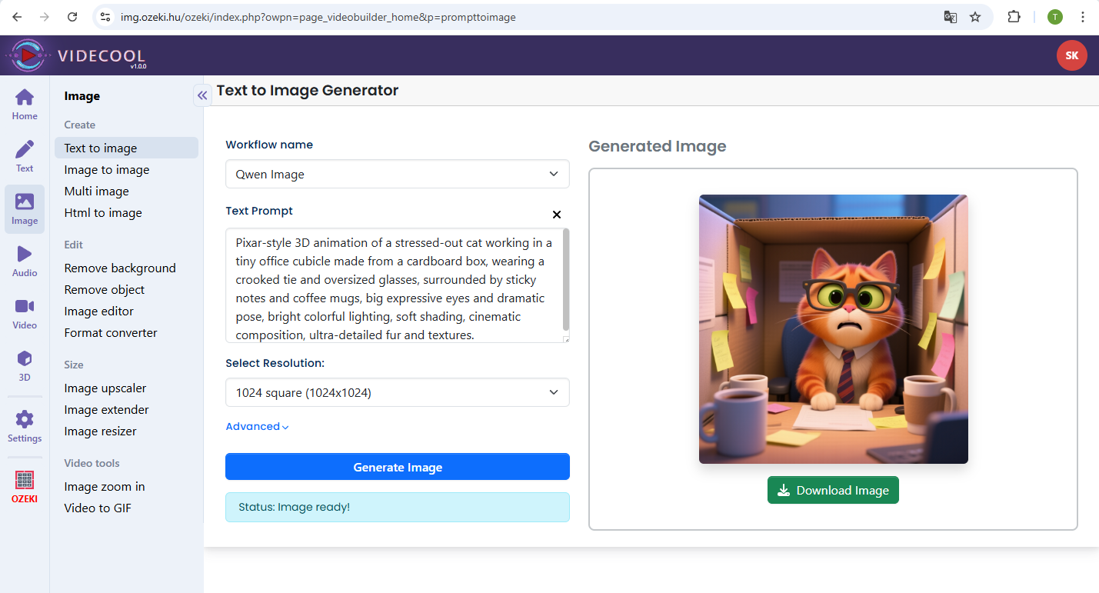The height and width of the screenshot is (593, 1099).
Task: Click the Generate Image button
Action: click(397, 467)
